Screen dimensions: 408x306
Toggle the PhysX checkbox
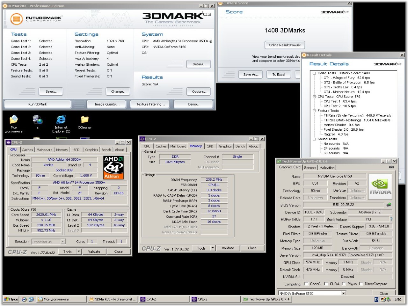coord(344,284)
